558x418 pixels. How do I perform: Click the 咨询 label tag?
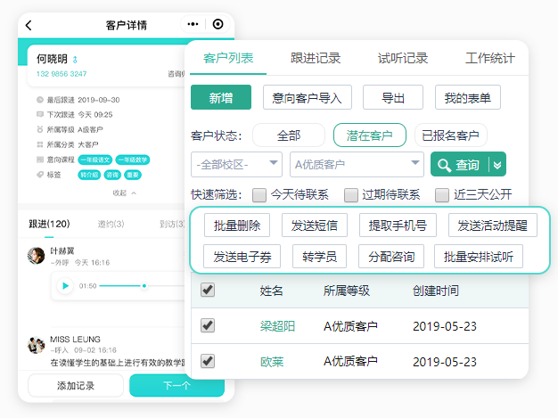coord(112,175)
